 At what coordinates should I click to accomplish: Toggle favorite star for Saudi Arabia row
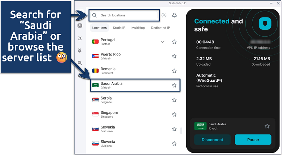[174, 86]
